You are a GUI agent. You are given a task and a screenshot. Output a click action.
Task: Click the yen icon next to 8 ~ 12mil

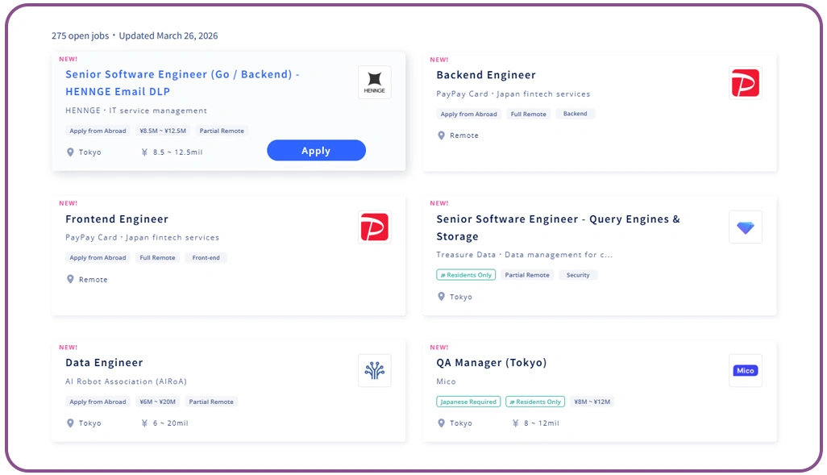(x=515, y=423)
